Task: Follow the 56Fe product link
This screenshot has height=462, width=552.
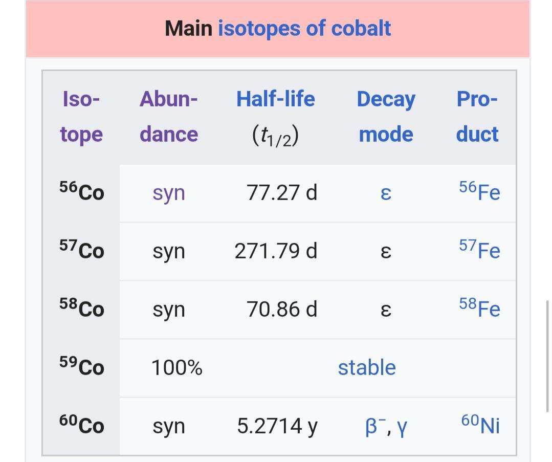Action: [479, 192]
